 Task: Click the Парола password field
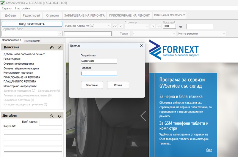click(x=99, y=73)
